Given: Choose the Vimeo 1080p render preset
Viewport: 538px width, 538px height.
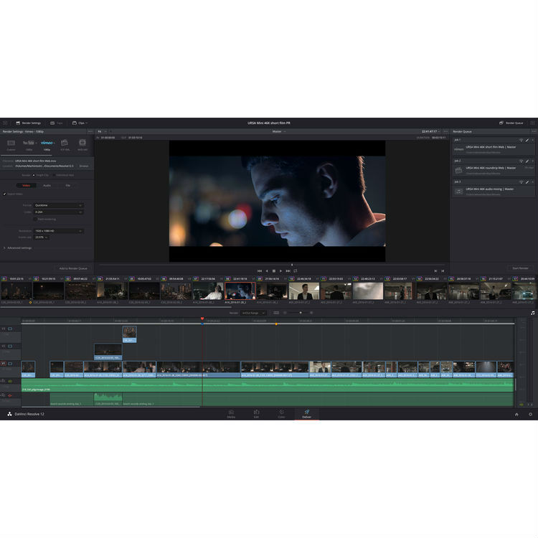Looking at the screenshot, I should coord(47,143).
